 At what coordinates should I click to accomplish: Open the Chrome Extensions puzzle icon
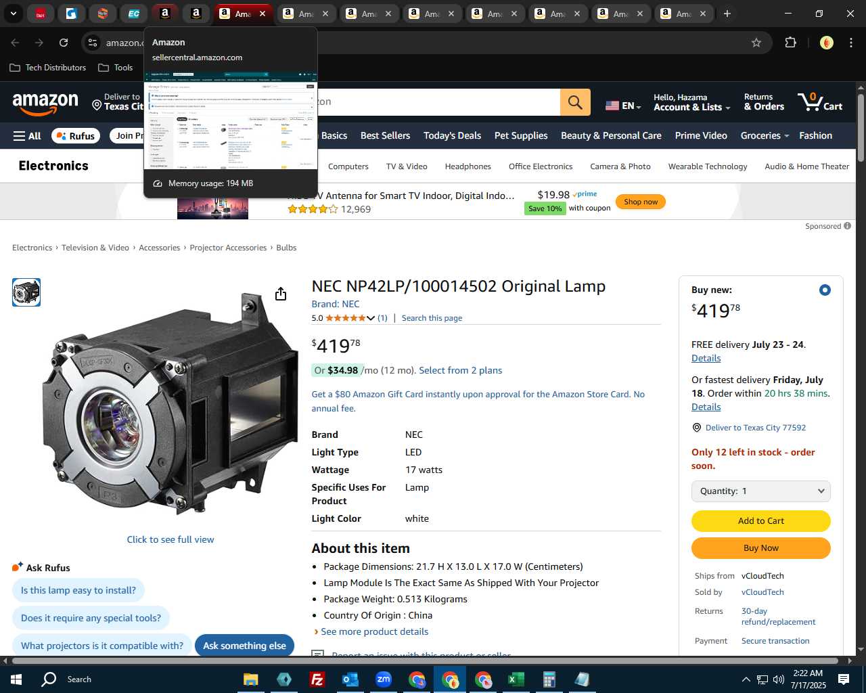[x=790, y=43]
